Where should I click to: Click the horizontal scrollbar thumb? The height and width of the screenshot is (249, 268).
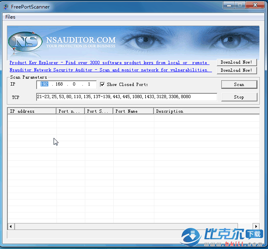pos(126,226)
